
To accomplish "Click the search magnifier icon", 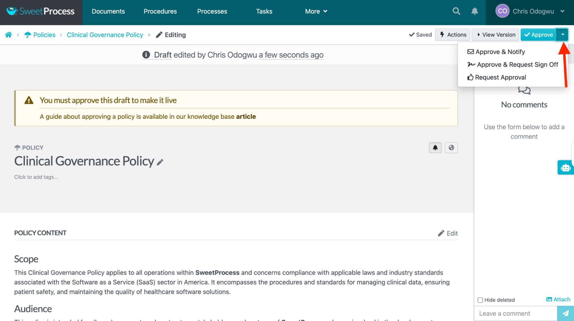I will (x=456, y=11).
